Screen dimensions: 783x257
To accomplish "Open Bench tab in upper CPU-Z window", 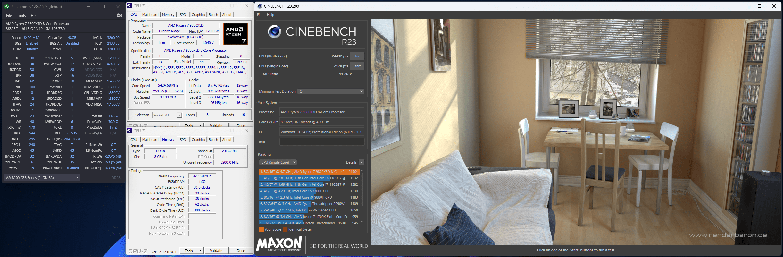I will (x=213, y=15).
